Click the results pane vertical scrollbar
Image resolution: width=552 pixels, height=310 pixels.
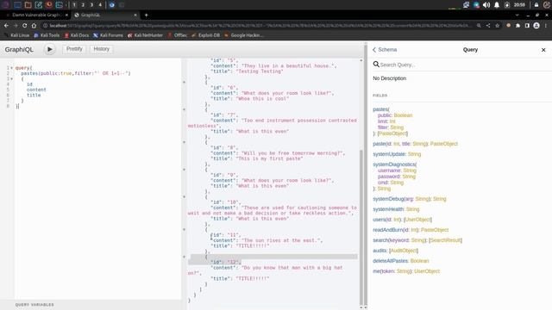point(361,226)
